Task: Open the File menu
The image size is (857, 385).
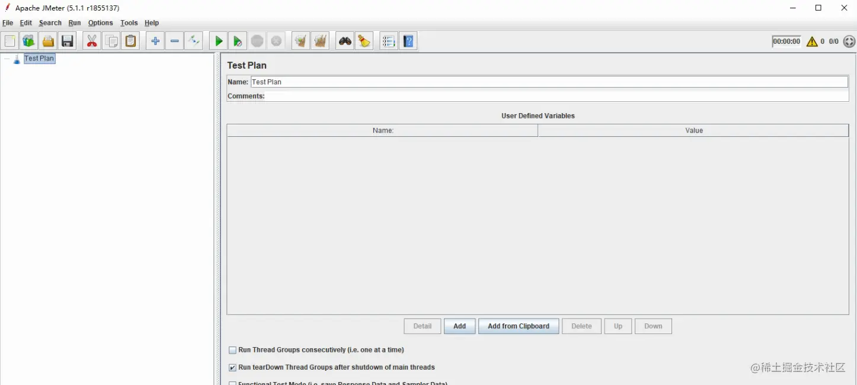Action: click(8, 23)
